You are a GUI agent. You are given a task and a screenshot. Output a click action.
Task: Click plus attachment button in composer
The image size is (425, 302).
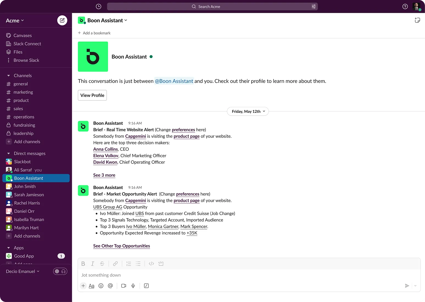[83, 286]
